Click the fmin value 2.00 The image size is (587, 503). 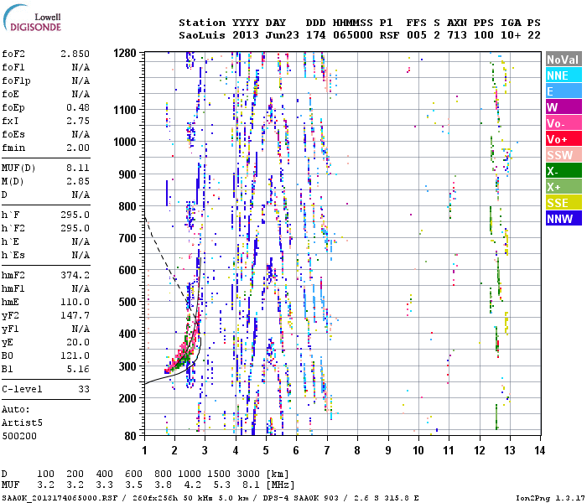(x=78, y=148)
